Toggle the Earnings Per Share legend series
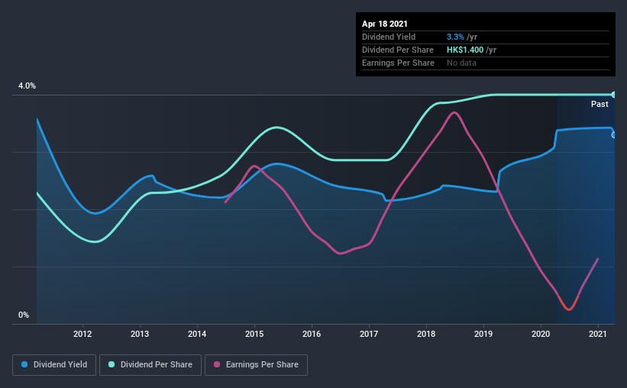Viewport: 627px width, 388px height. click(256, 365)
